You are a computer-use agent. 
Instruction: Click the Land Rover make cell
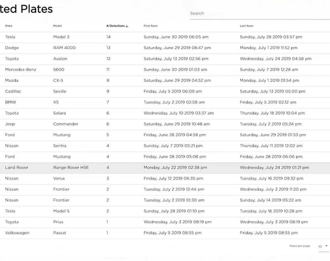(x=17, y=168)
